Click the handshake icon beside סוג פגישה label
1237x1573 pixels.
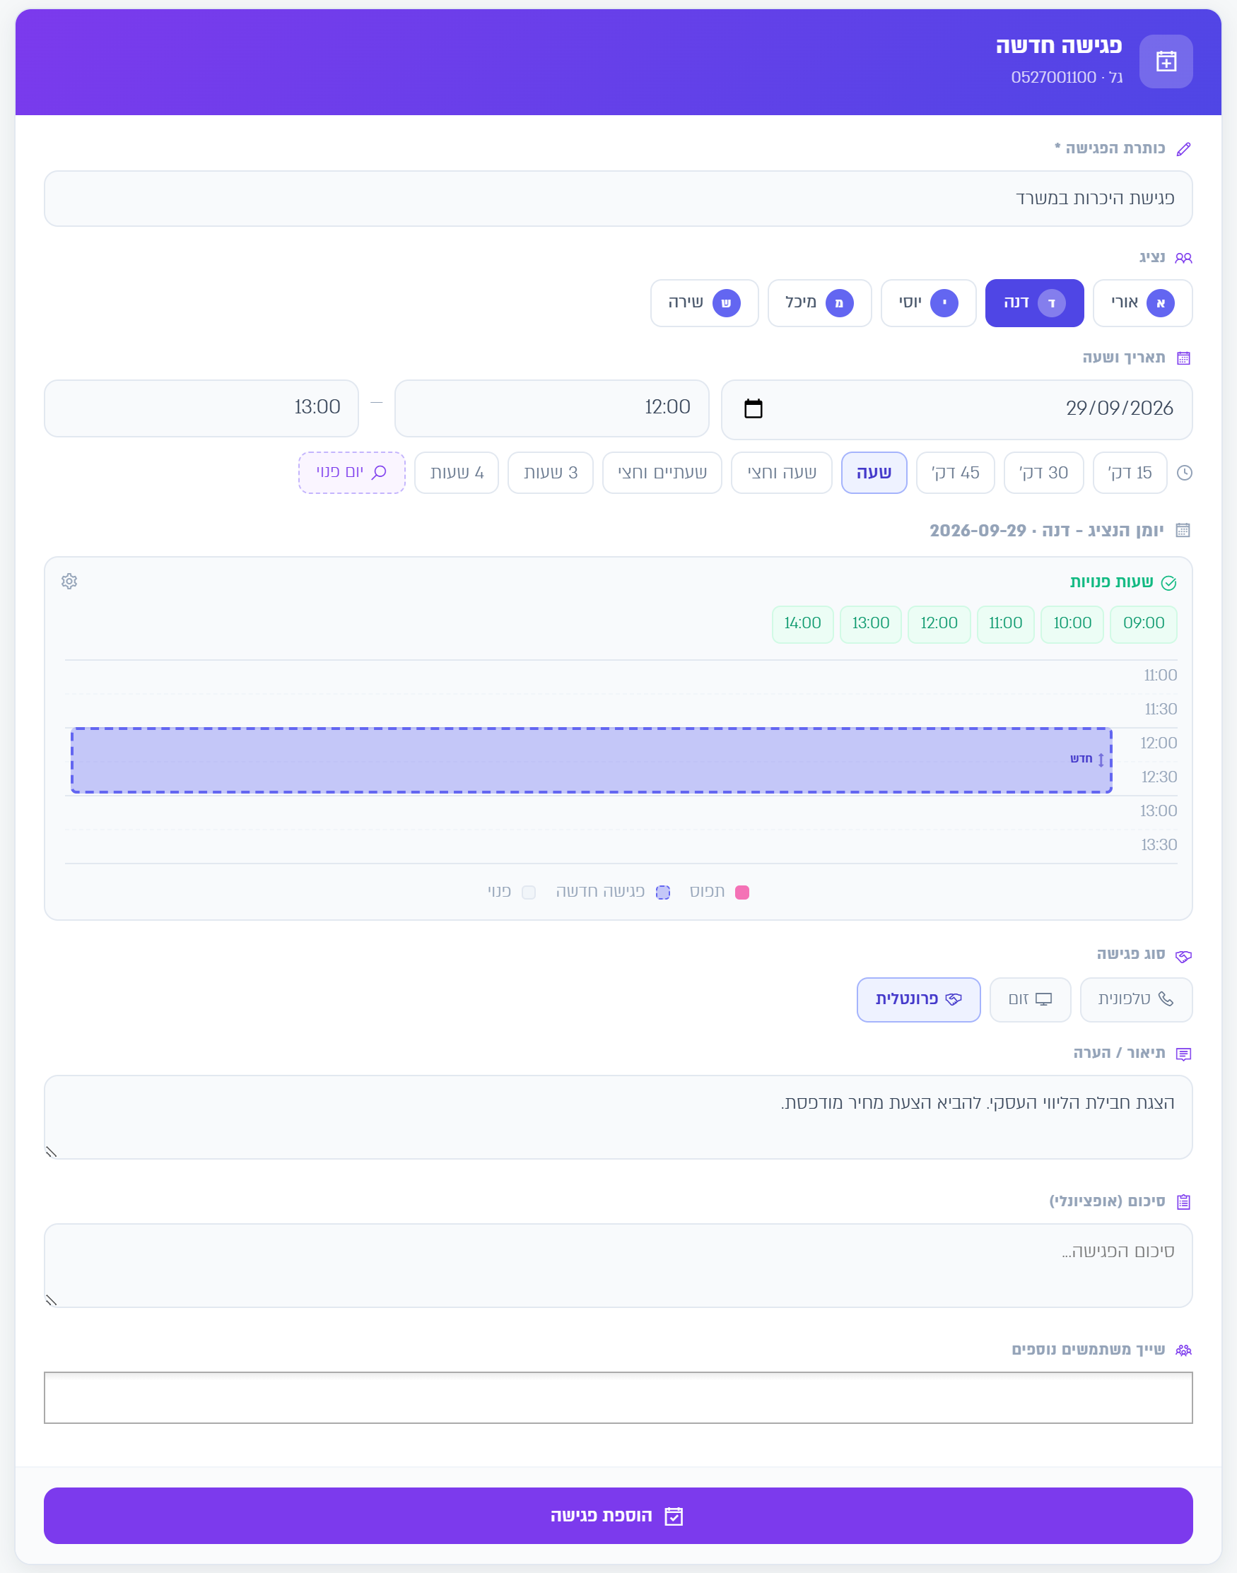pos(1183,956)
